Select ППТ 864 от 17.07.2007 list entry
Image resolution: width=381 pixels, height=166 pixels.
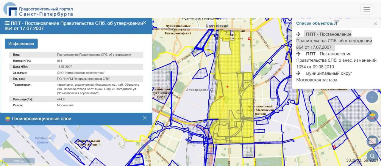click(327, 41)
